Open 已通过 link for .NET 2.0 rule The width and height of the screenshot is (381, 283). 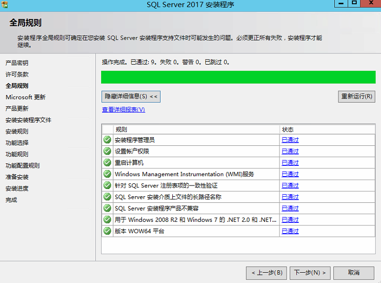(290, 220)
